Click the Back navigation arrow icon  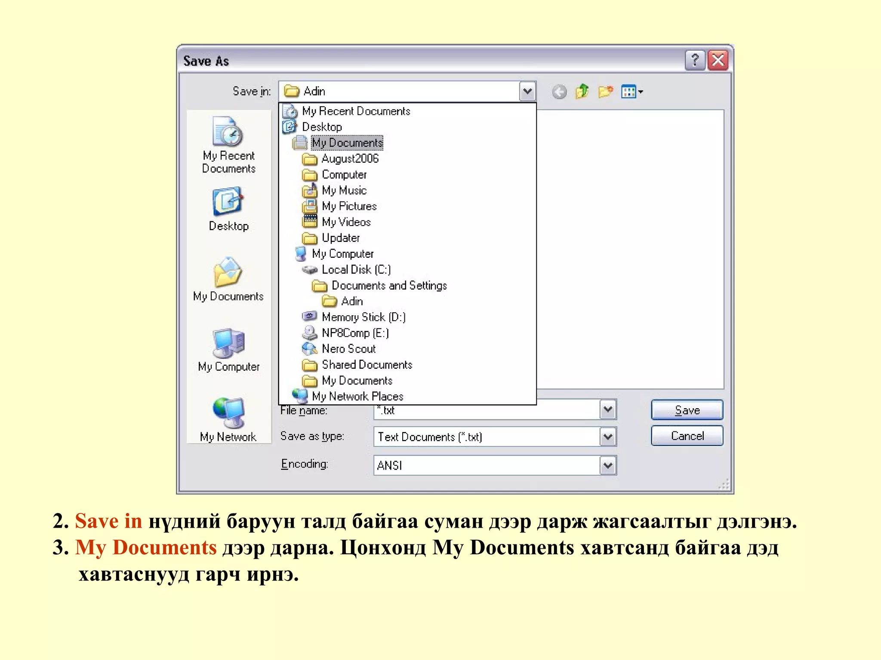(x=559, y=92)
